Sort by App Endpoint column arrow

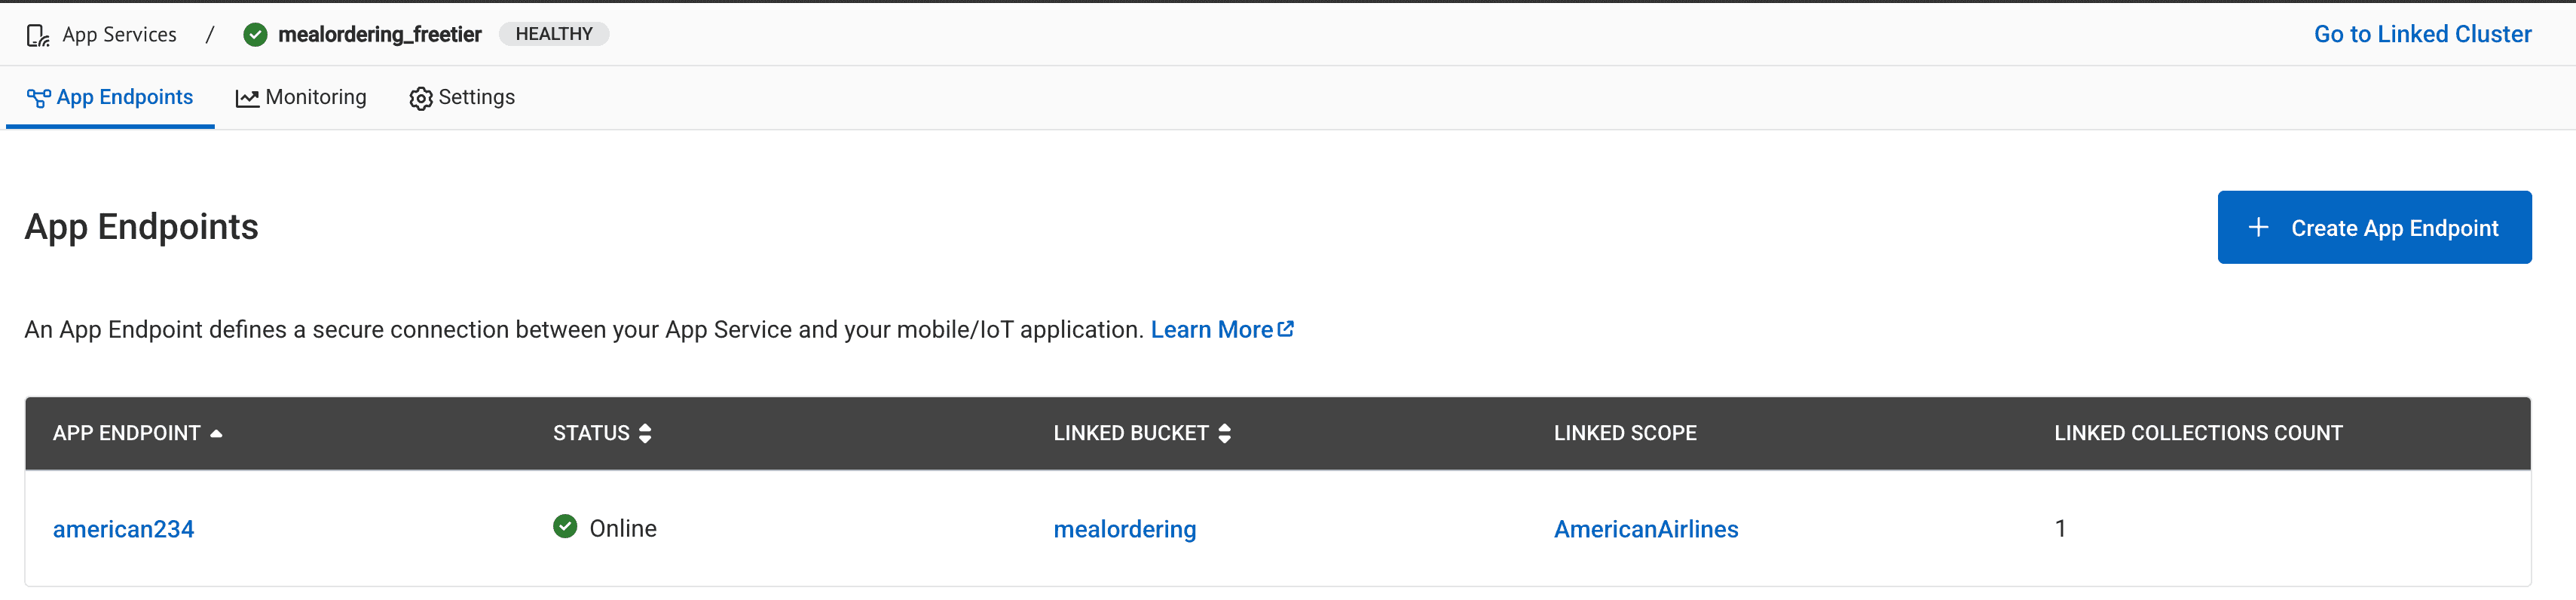216,433
